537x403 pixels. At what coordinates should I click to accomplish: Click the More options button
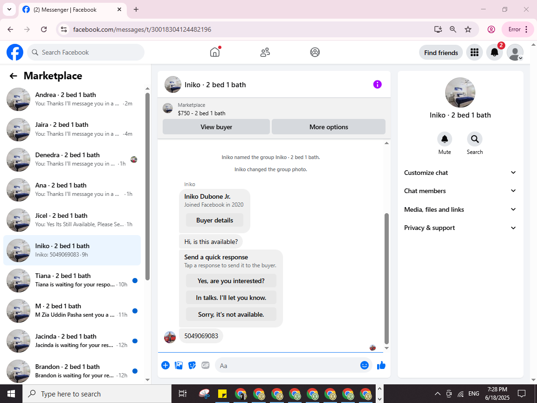click(x=329, y=127)
